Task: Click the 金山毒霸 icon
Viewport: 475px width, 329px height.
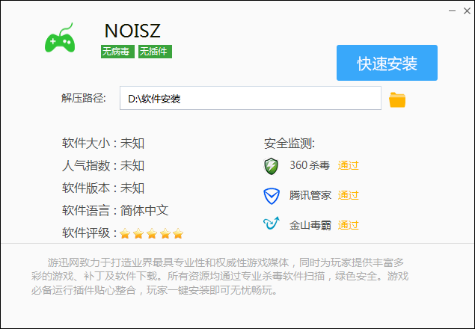Action: click(271, 224)
